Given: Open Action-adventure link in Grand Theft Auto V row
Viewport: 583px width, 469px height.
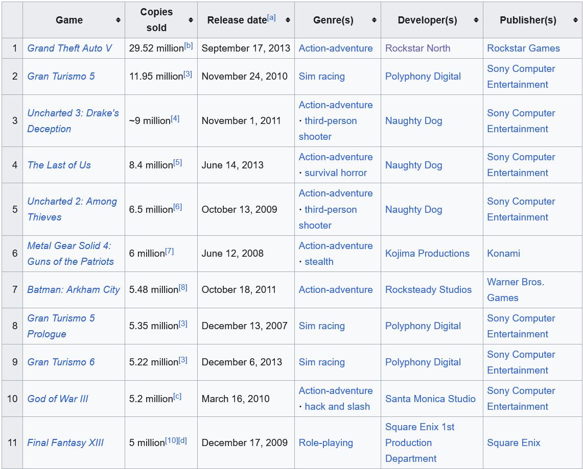Looking at the screenshot, I should [336, 48].
